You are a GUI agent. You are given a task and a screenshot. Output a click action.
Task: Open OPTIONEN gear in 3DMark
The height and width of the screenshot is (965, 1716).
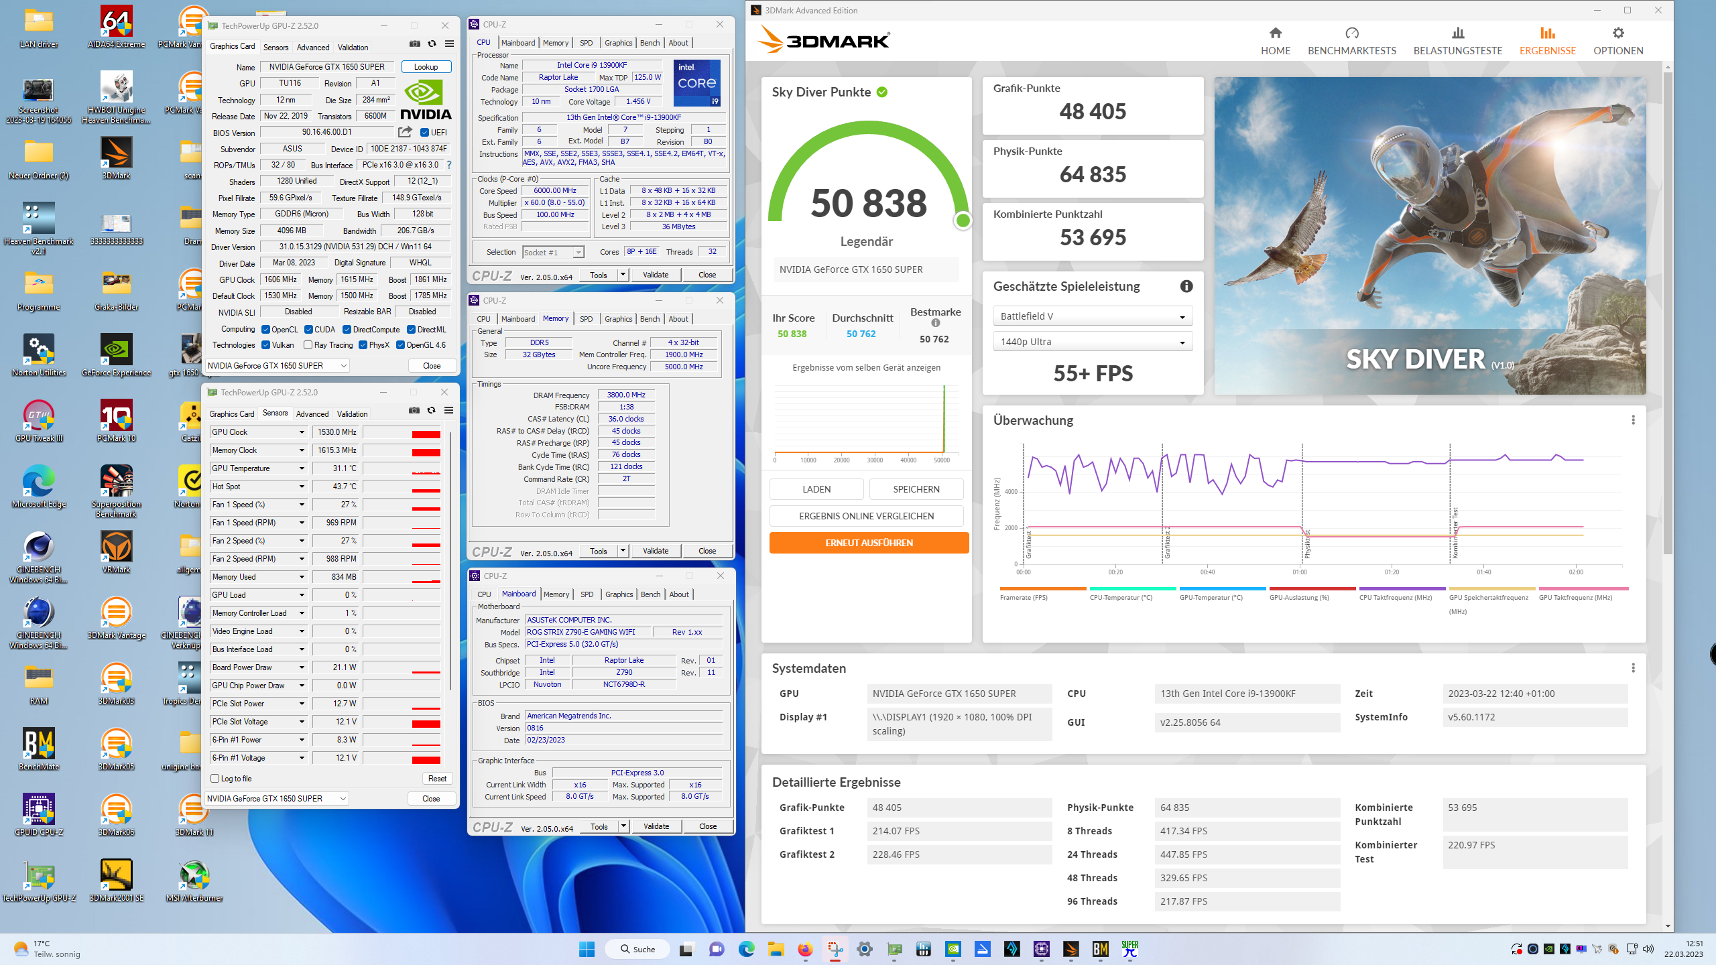coord(1618,41)
